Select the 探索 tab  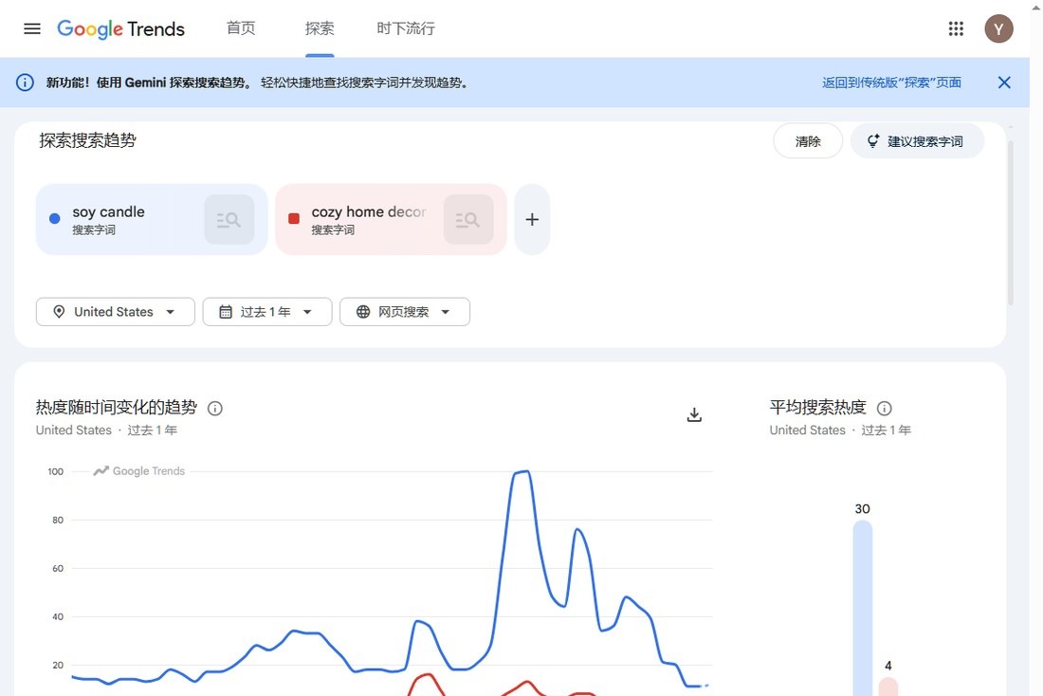pyautogui.click(x=320, y=28)
